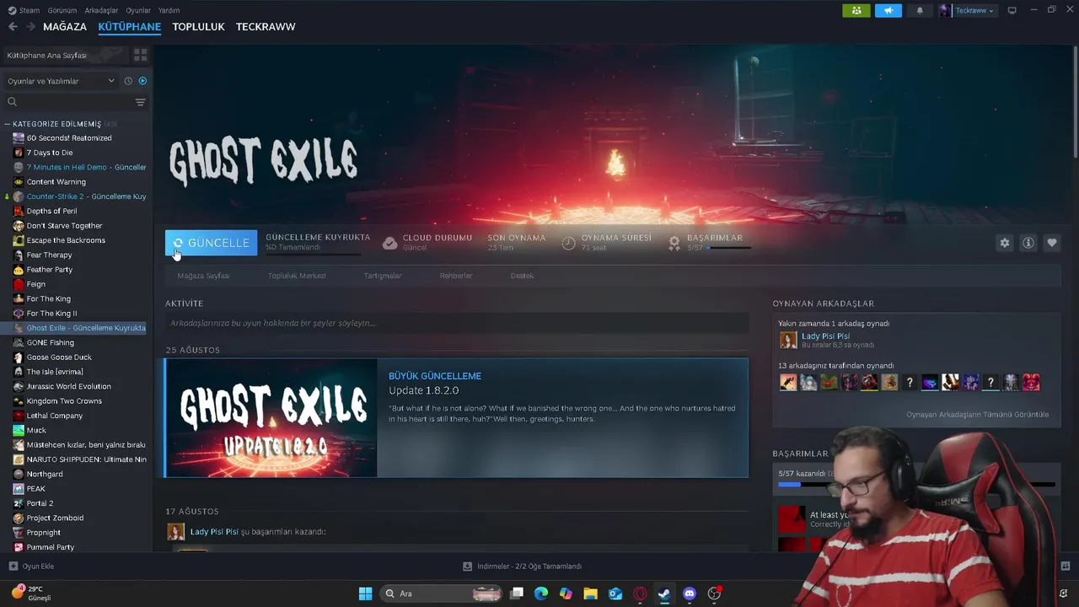Click the library search field
Image resolution: width=1079 pixels, height=607 pixels.
click(x=67, y=102)
